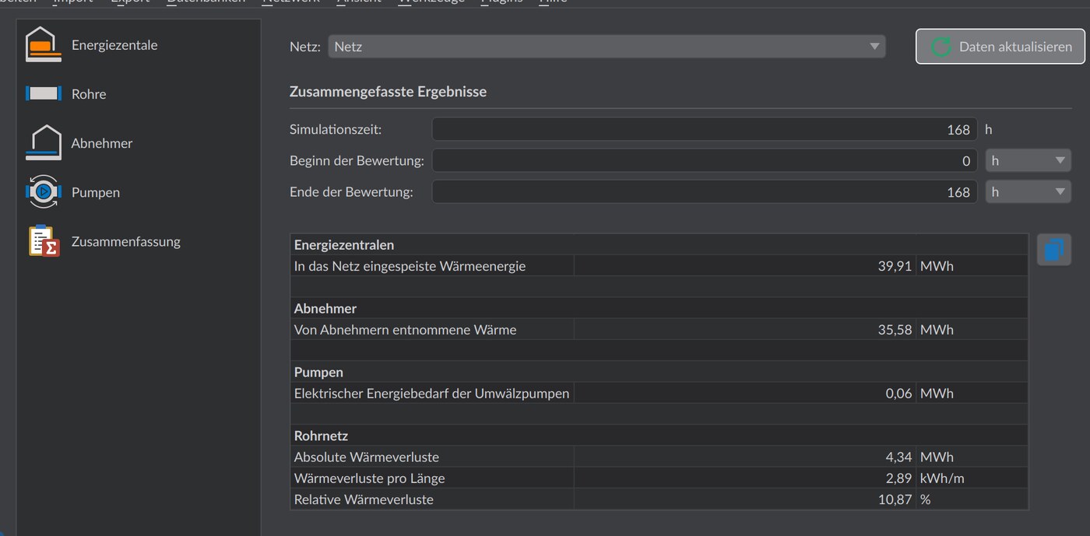Viewport: 1090px width, 536px height.
Task: Select the 'Wärmeverluste pro Länge' cell
Action: 432,478
